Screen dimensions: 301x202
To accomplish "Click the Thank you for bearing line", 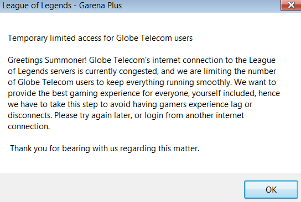I will tap(105, 148).
